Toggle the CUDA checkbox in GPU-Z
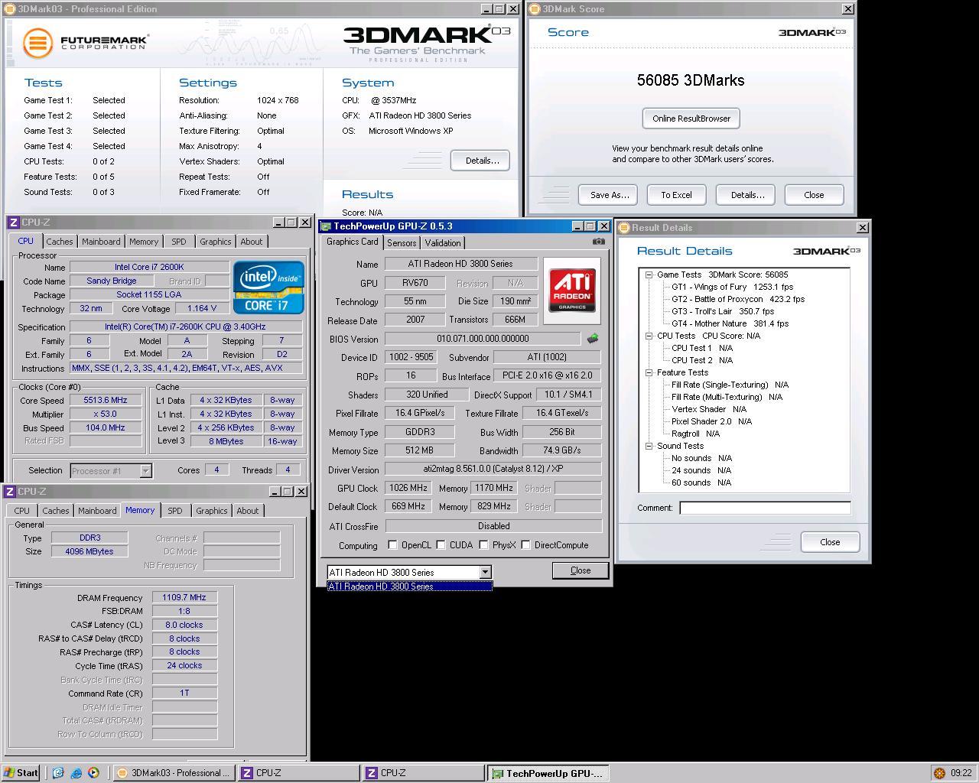Viewport: 979px width, 783px height. pos(441,545)
